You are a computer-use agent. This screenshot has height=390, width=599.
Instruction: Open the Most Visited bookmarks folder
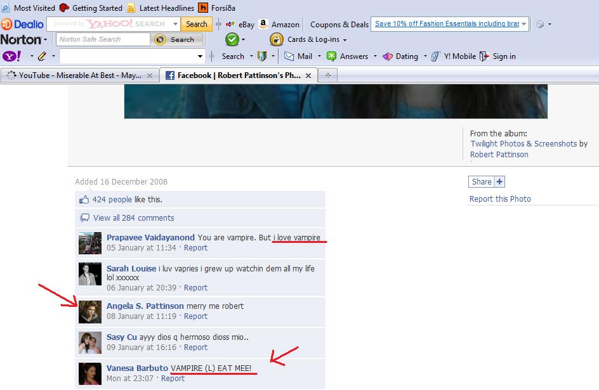[29, 8]
